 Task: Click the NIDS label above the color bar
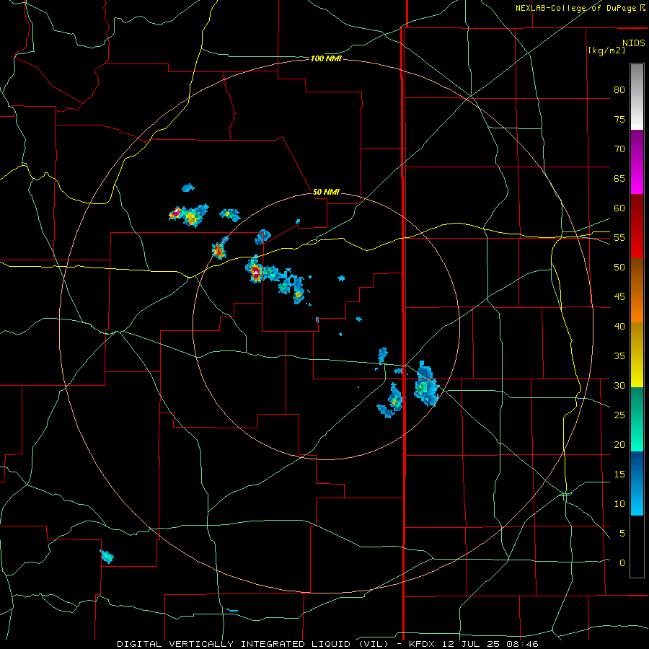click(x=634, y=43)
